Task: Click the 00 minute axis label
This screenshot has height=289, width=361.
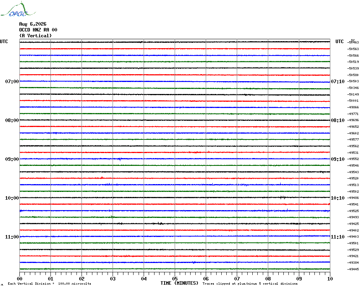Action: (19, 279)
